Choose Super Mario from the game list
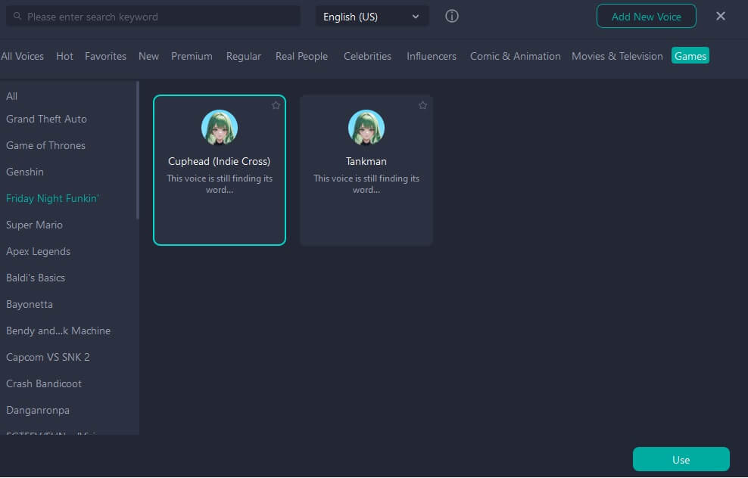748x478 pixels. click(34, 225)
